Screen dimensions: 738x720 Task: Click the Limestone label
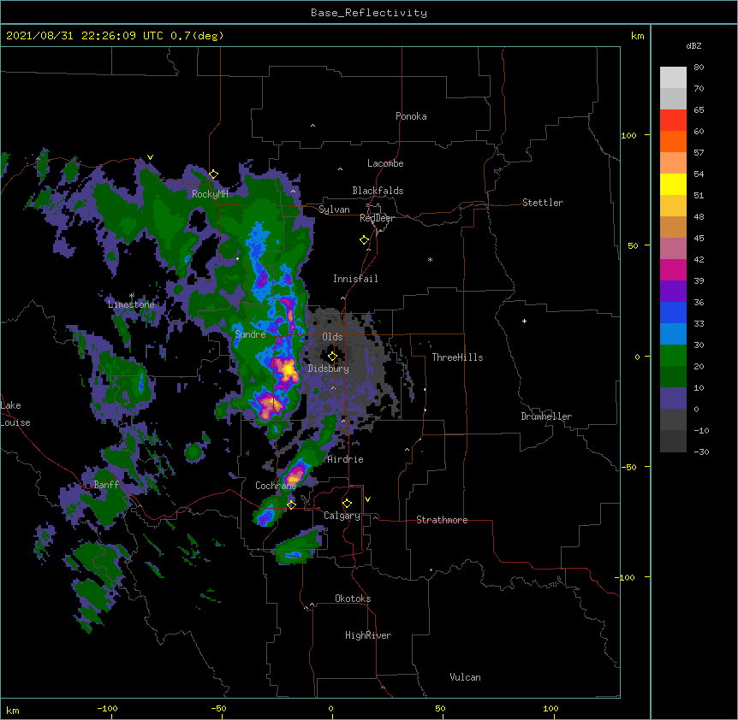point(131,304)
